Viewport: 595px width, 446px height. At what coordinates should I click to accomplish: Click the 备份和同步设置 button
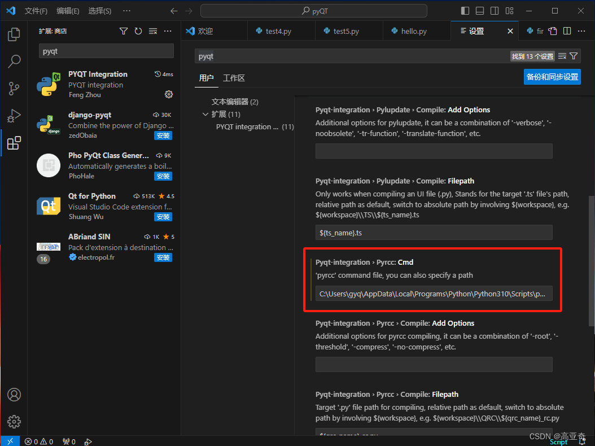tap(552, 77)
